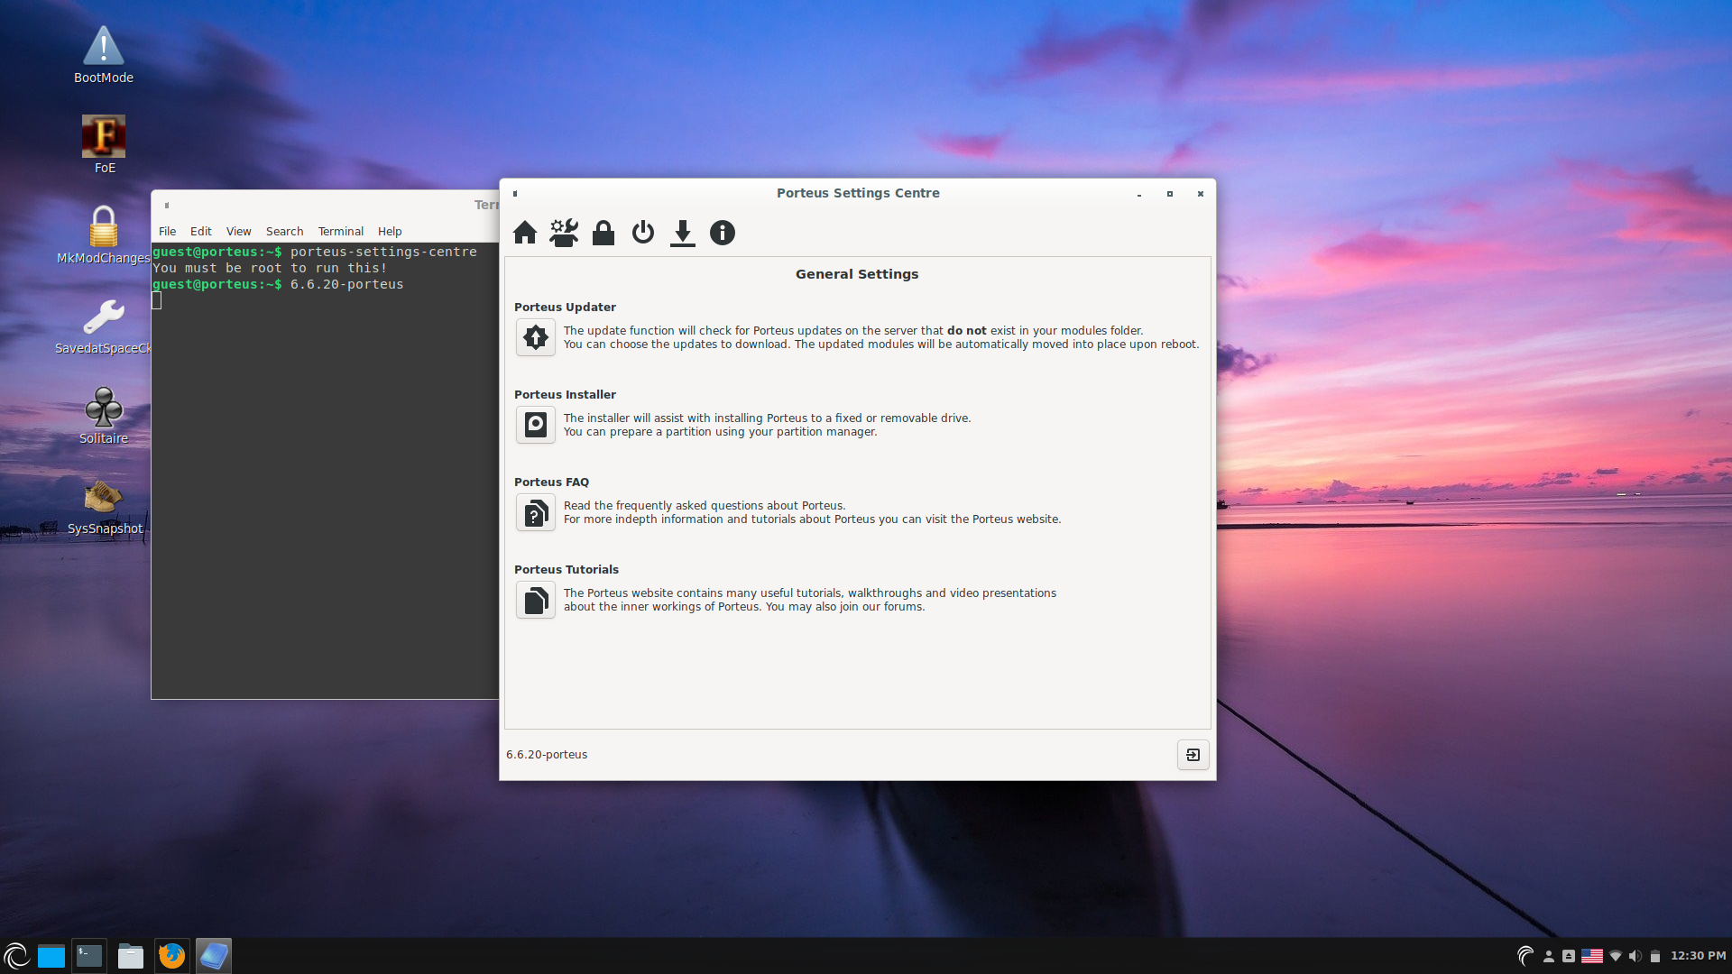Open the Porteus FAQ document icon
Screen dimensions: 1732x974
click(x=536, y=512)
